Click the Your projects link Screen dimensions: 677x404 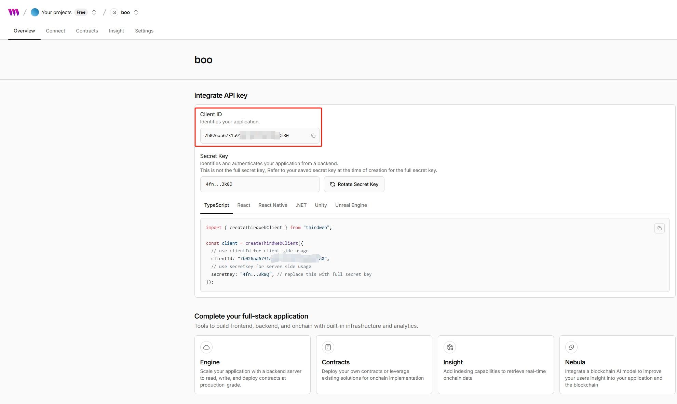56,12
